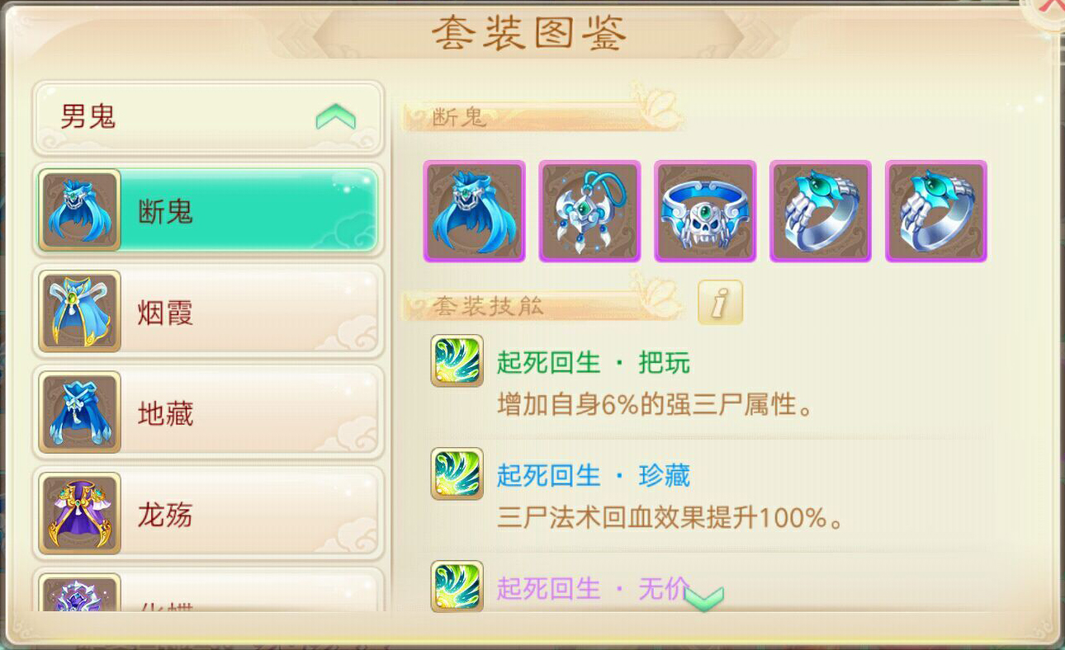The height and width of the screenshot is (650, 1065).
Task: Open the skull bracelet set item
Action: 705,211
